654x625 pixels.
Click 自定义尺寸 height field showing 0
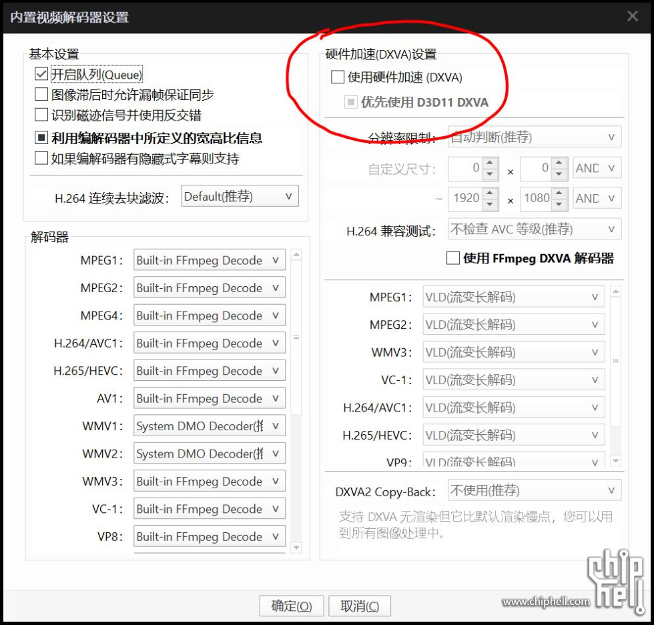click(536, 168)
